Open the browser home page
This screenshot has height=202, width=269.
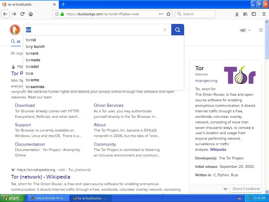coord(31,14)
